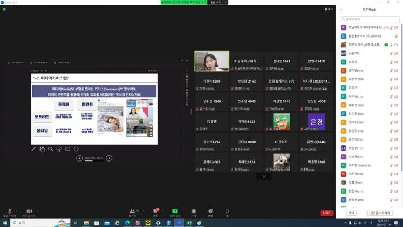Click the participant search field

370,19
